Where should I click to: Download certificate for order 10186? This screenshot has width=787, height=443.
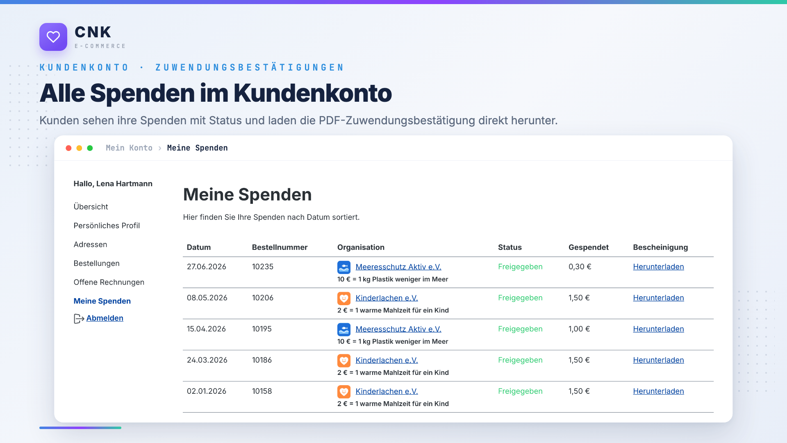(658, 361)
